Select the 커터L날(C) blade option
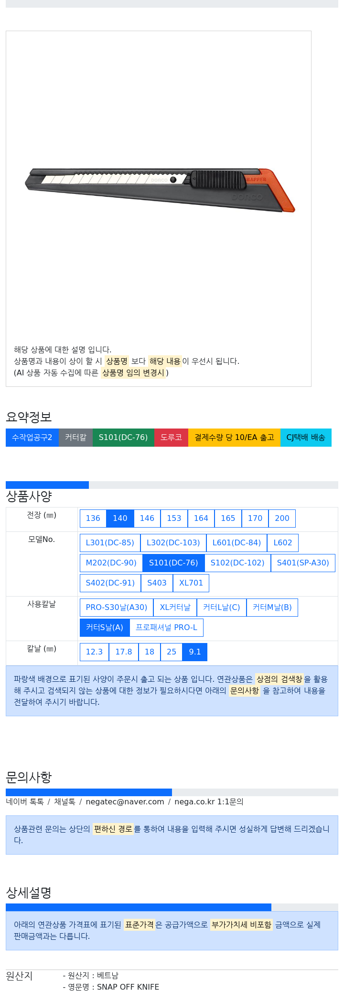 222,608
